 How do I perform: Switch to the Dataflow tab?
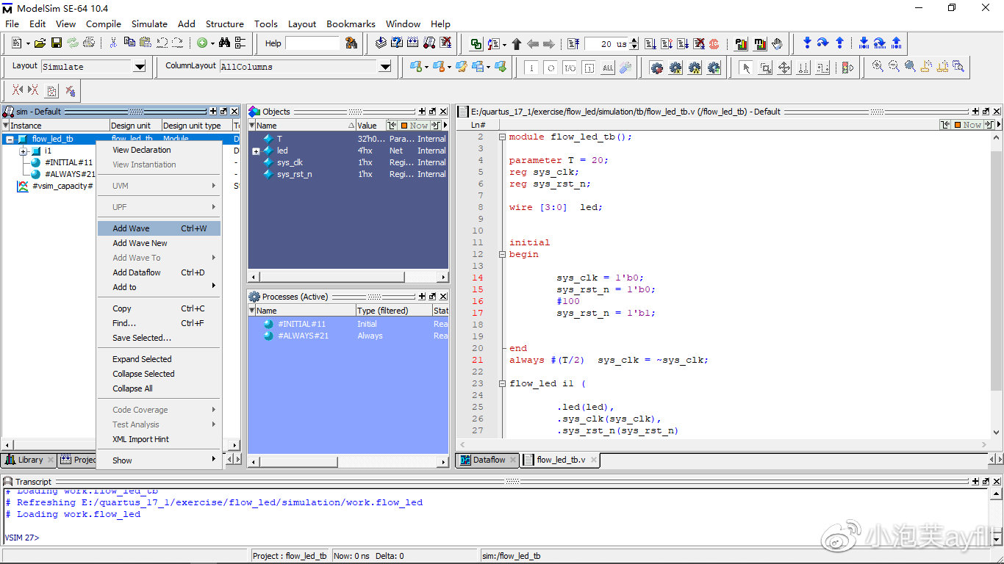tap(488, 460)
